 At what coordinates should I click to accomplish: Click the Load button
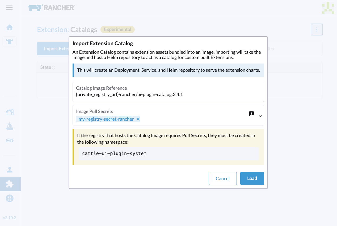(x=252, y=178)
